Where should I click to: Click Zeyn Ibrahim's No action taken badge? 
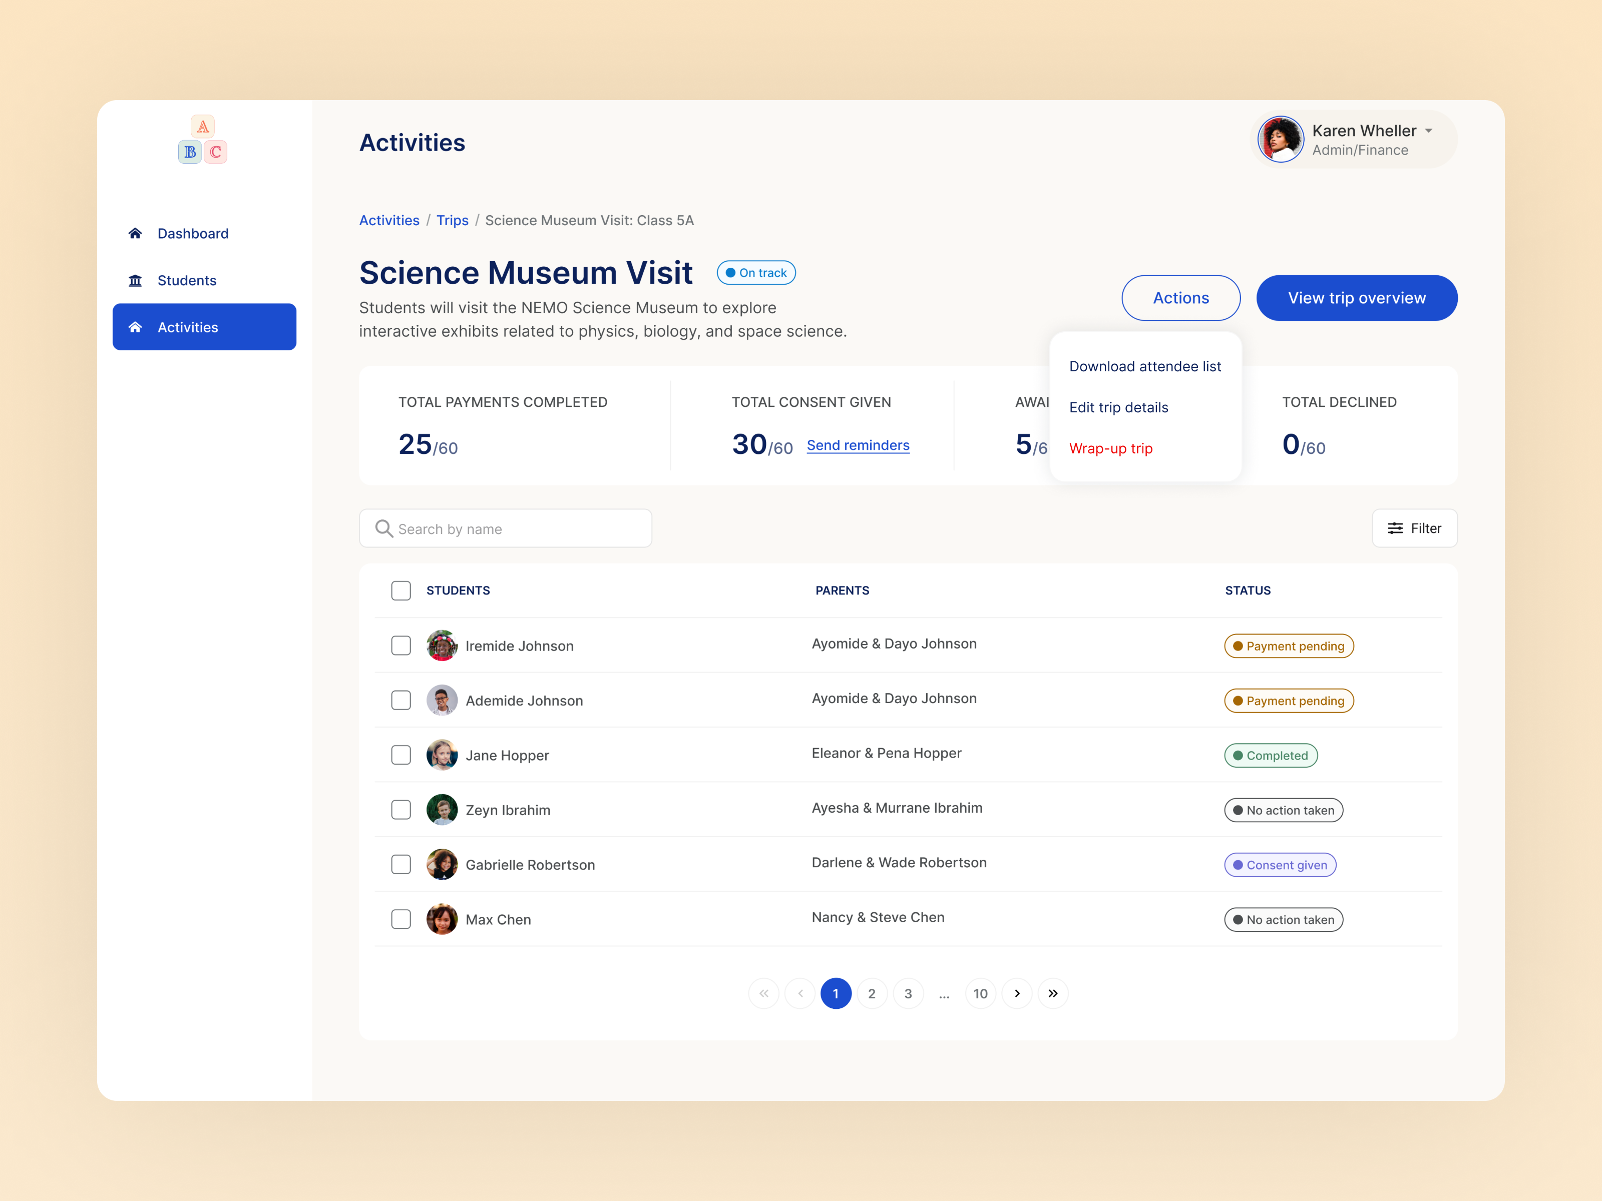(x=1283, y=810)
